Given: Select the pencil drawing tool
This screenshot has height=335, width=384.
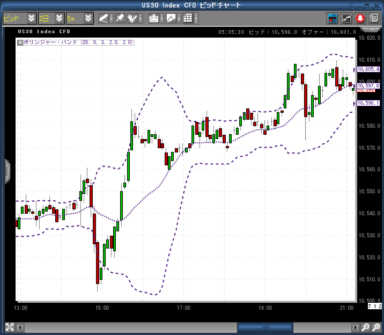Looking at the screenshot, I should (104, 18).
